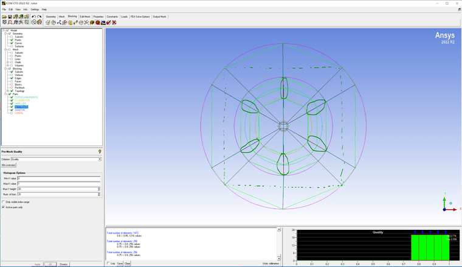Switch to the FEA Solve Options tab
The height and width of the screenshot is (267, 462).
[140, 16]
